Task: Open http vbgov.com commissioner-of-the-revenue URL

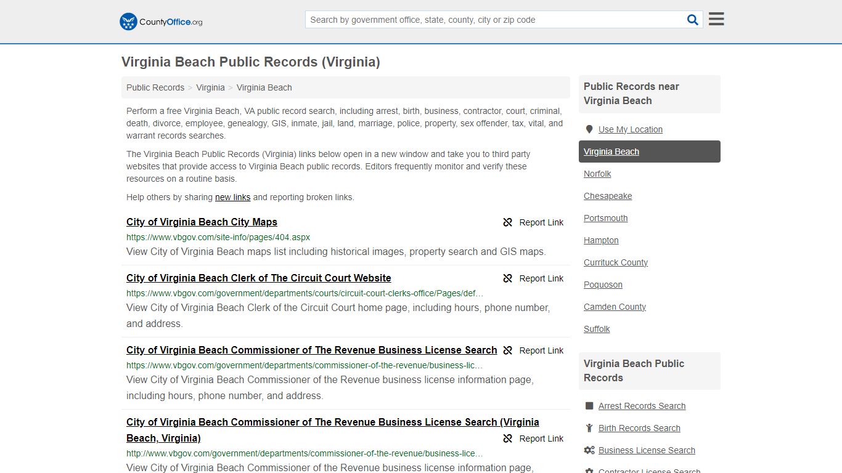Action: click(305, 453)
